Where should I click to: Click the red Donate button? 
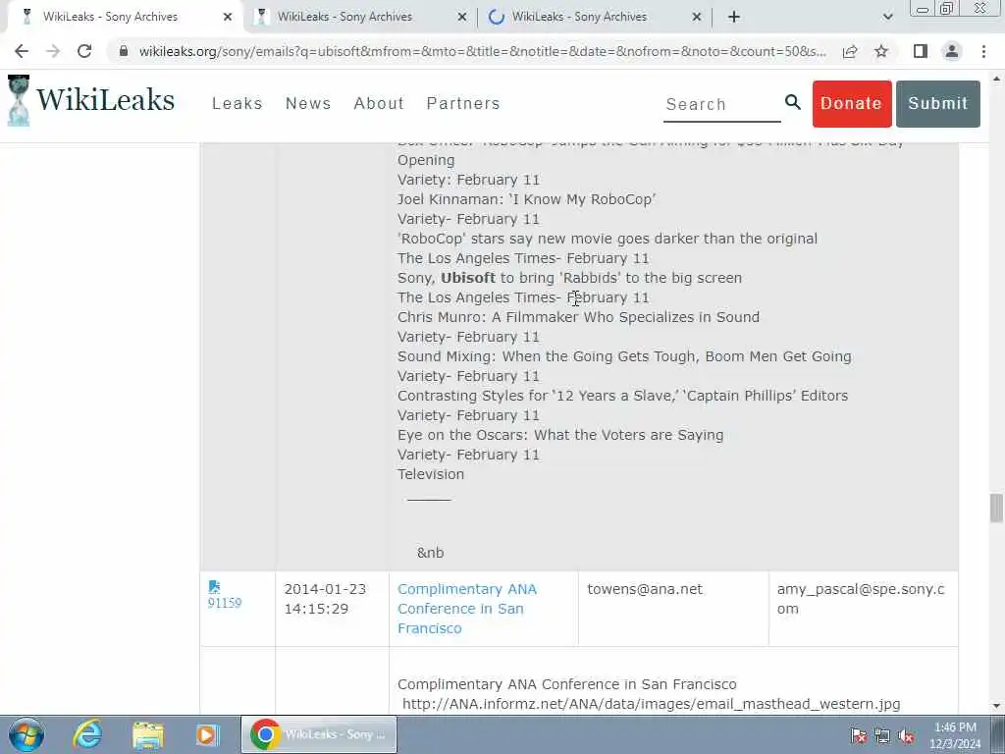click(x=852, y=104)
